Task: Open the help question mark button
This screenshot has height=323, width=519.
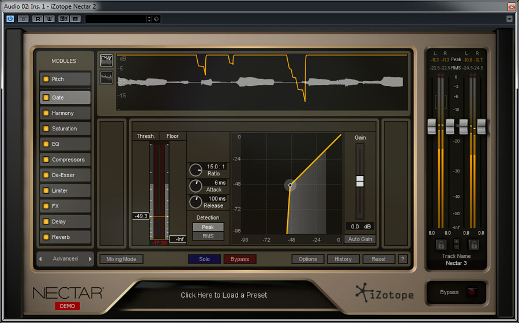Action: [x=403, y=259]
